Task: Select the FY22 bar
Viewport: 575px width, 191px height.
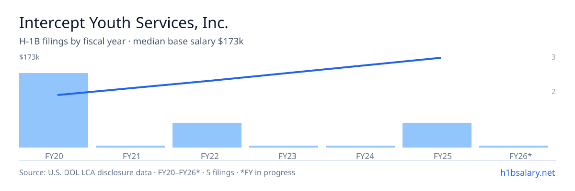Action: coord(207,135)
